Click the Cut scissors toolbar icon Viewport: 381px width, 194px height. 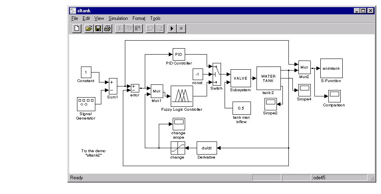pos(120,28)
